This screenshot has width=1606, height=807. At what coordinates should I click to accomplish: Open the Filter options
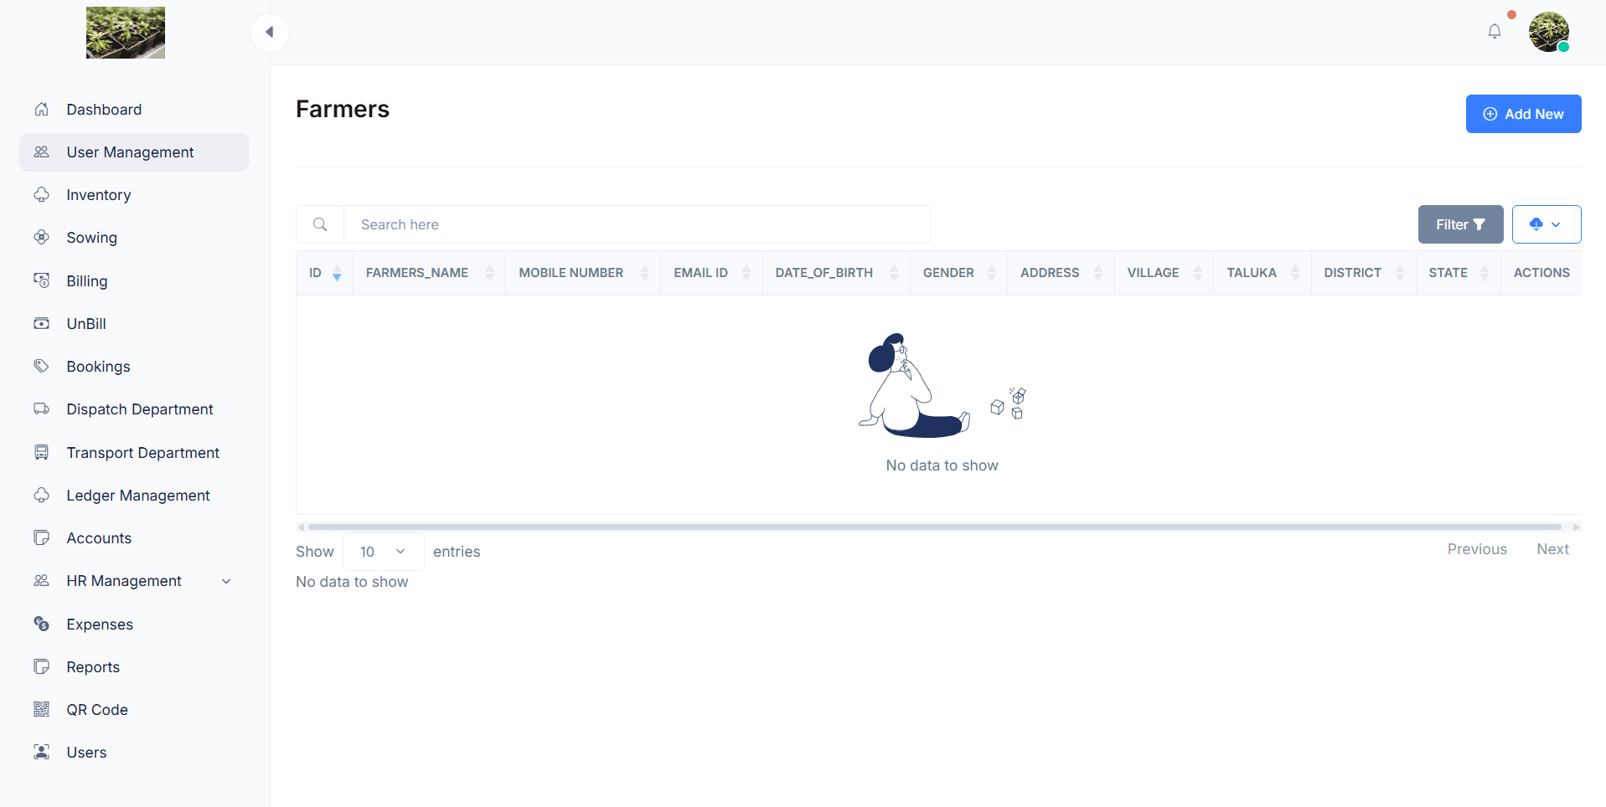pyautogui.click(x=1459, y=224)
